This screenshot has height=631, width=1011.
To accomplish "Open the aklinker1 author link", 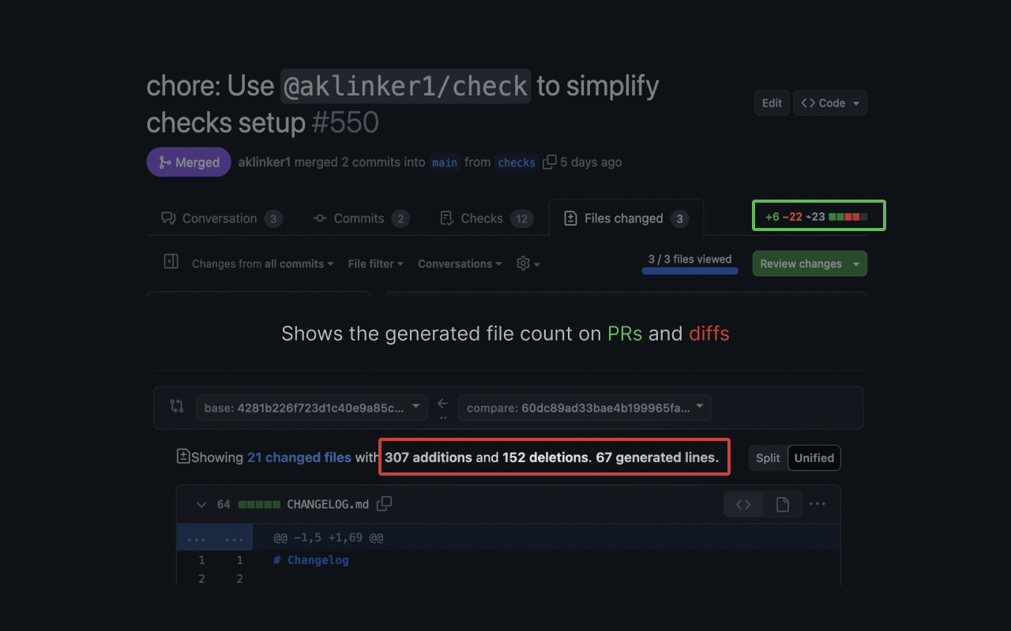I will (265, 162).
